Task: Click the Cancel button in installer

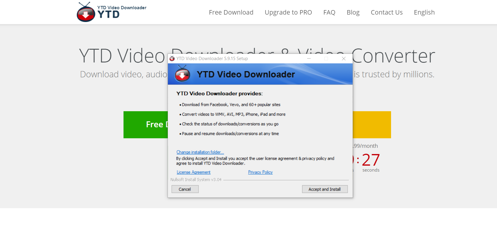Action: [x=185, y=189]
